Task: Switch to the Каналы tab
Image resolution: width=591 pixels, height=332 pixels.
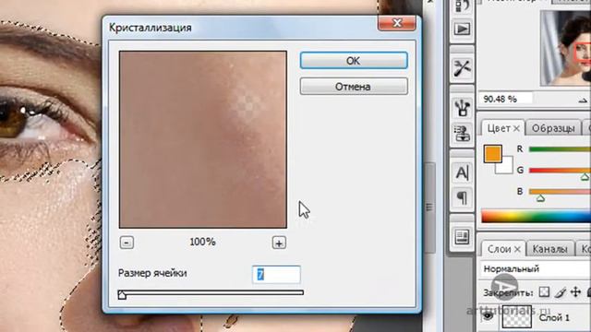Action: point(549,249)
